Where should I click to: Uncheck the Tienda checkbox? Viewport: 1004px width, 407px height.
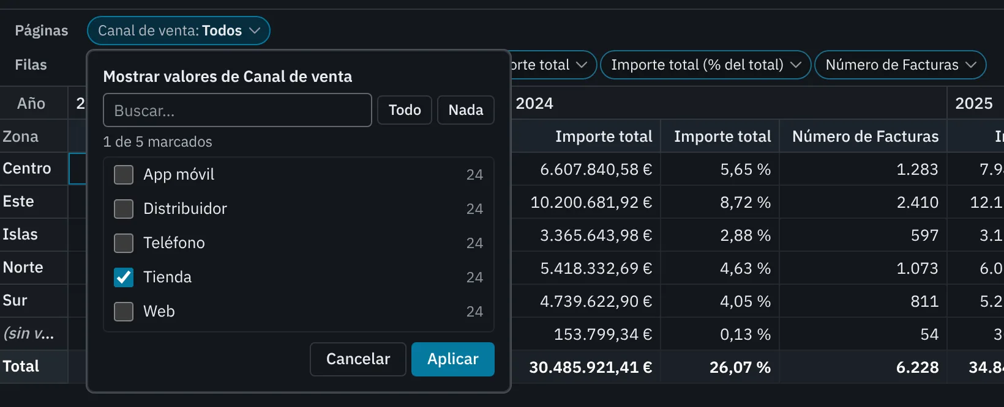click(124, 277)
